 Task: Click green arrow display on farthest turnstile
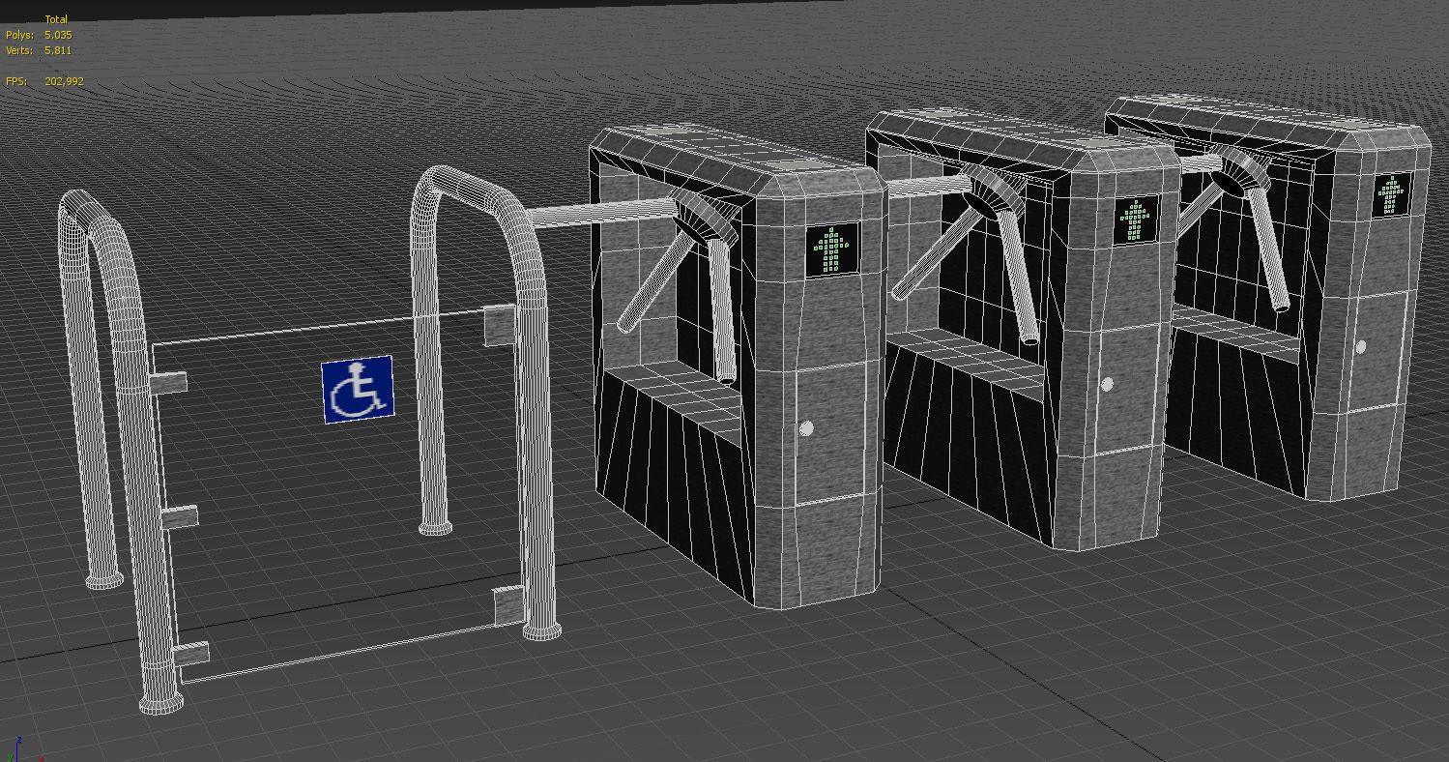[1393, 195]
